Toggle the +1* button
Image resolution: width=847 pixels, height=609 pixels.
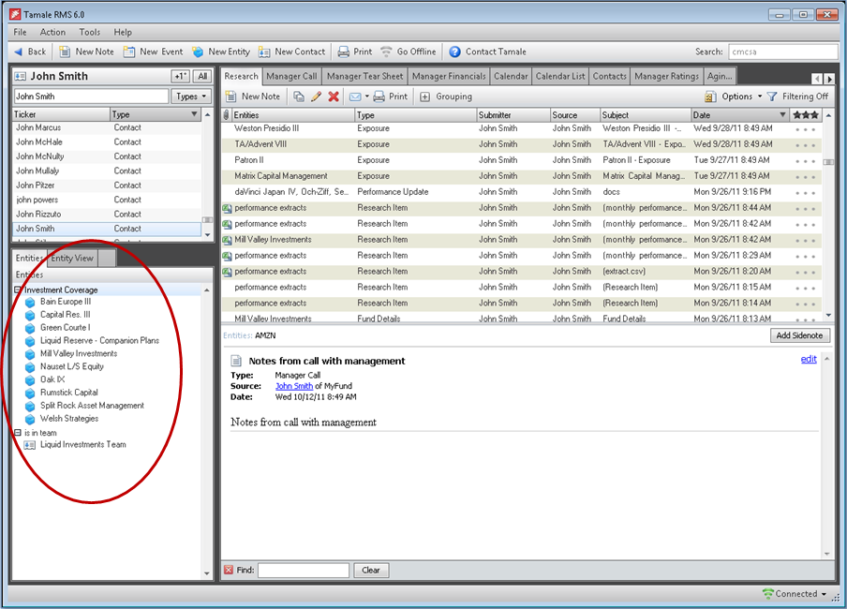(x=181, y=76)
